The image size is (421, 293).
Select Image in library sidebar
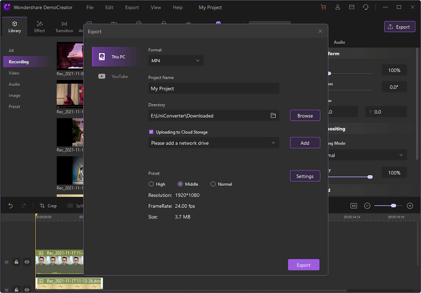pyautogui.click(x=15, y=96)
